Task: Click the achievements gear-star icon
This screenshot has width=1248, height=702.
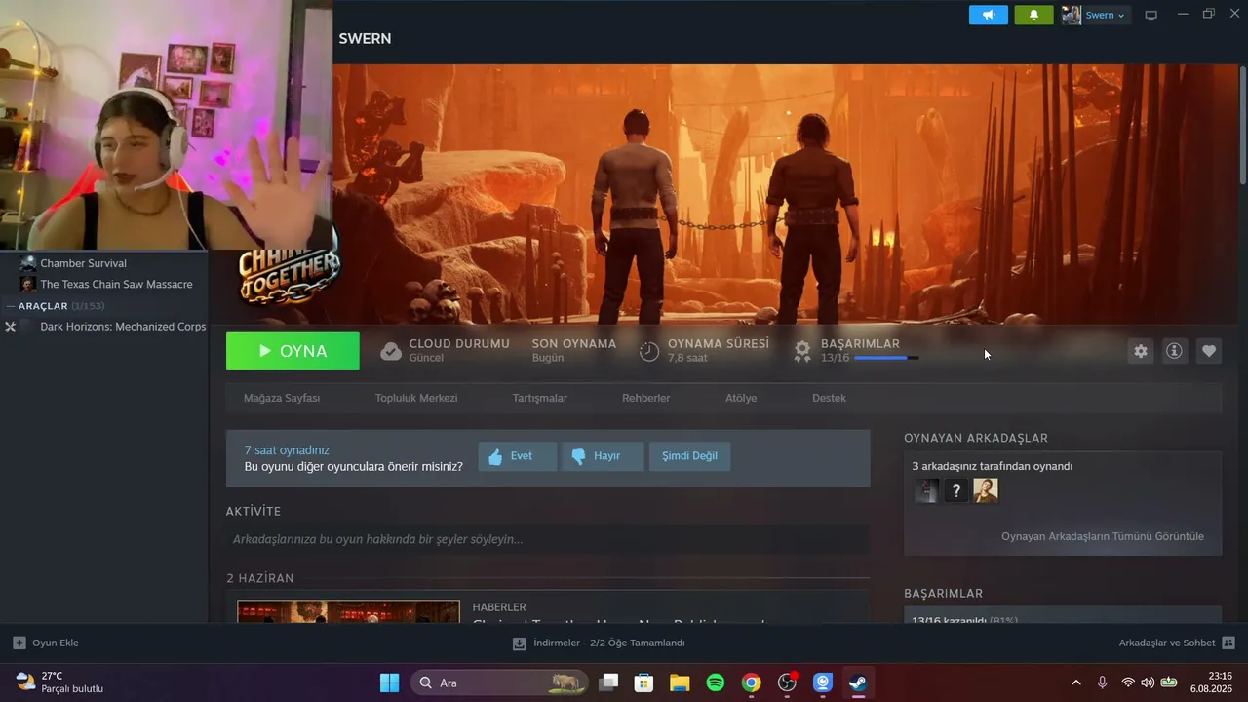Action: (802, 351)
